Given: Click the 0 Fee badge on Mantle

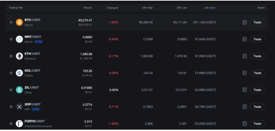Looking at the screenshot, I should (39, 42).
